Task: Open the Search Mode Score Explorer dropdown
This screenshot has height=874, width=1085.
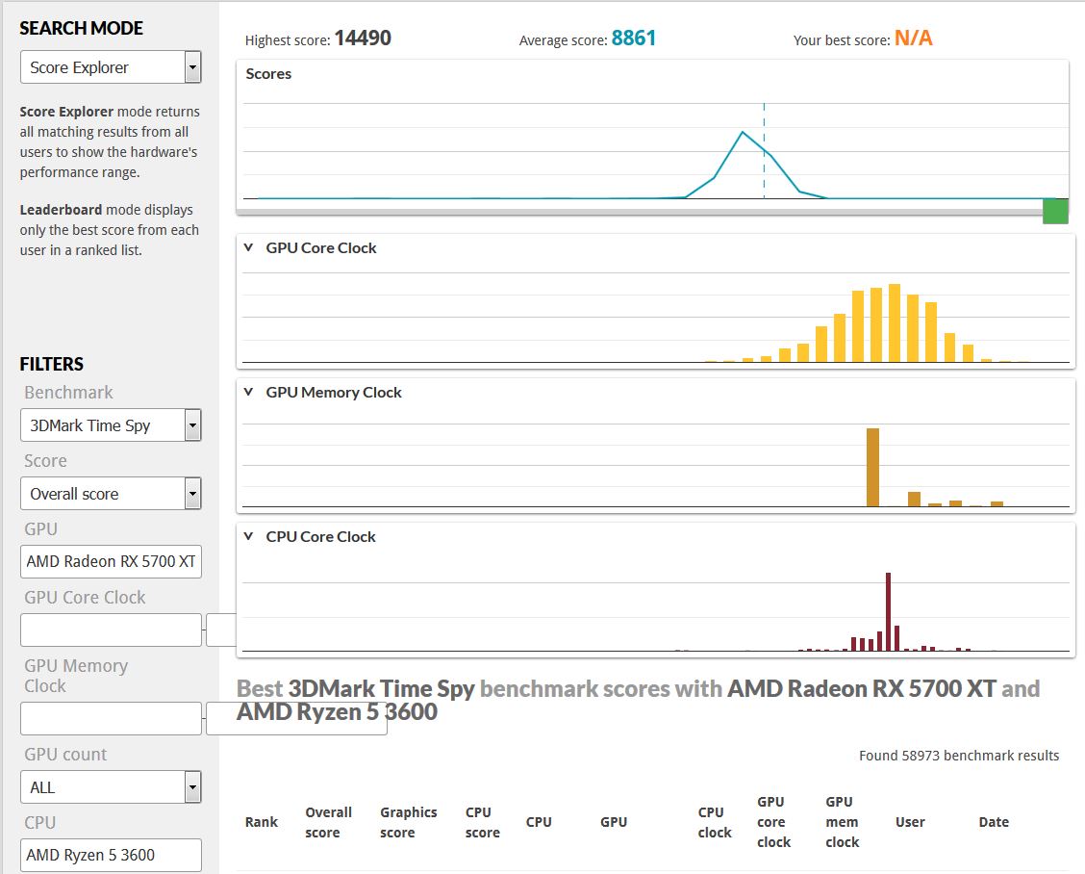Action: click(111, 67)
